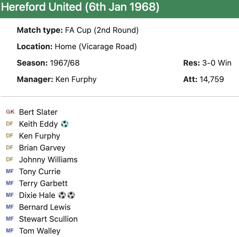The width and height of the screenshot is (239, 237).
Task: Open Dixie Hale player page
Action: [37, 195]
